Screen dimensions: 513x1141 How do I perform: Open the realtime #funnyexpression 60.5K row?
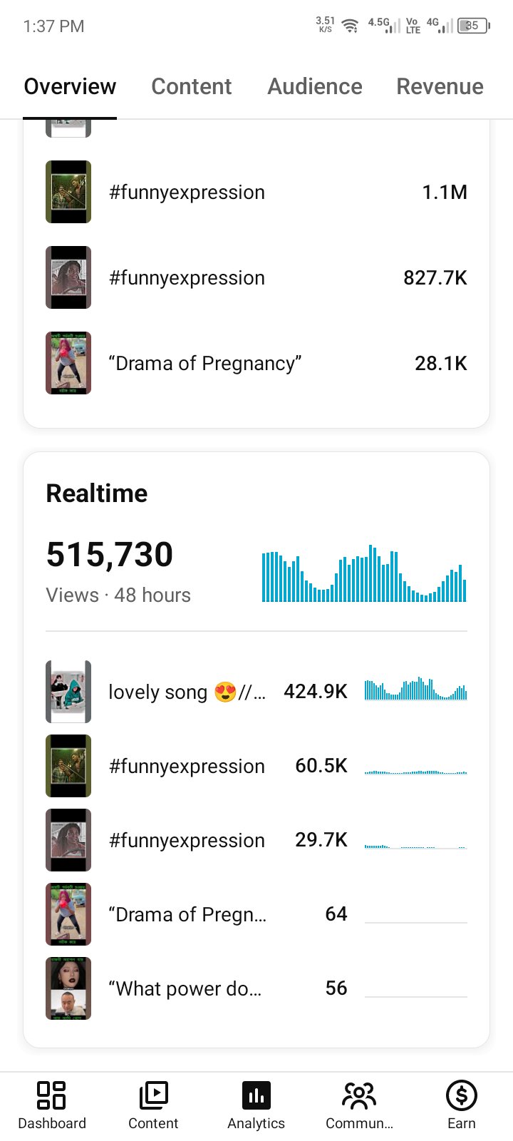256,766
